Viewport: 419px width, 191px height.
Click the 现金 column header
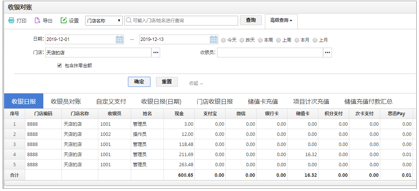pyautogui.click(x=179, y=114)
